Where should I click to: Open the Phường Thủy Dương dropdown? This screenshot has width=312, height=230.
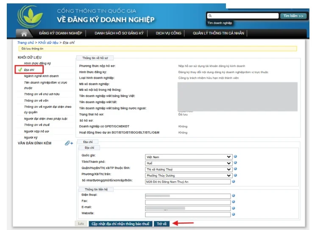click(x=189, y=175)
